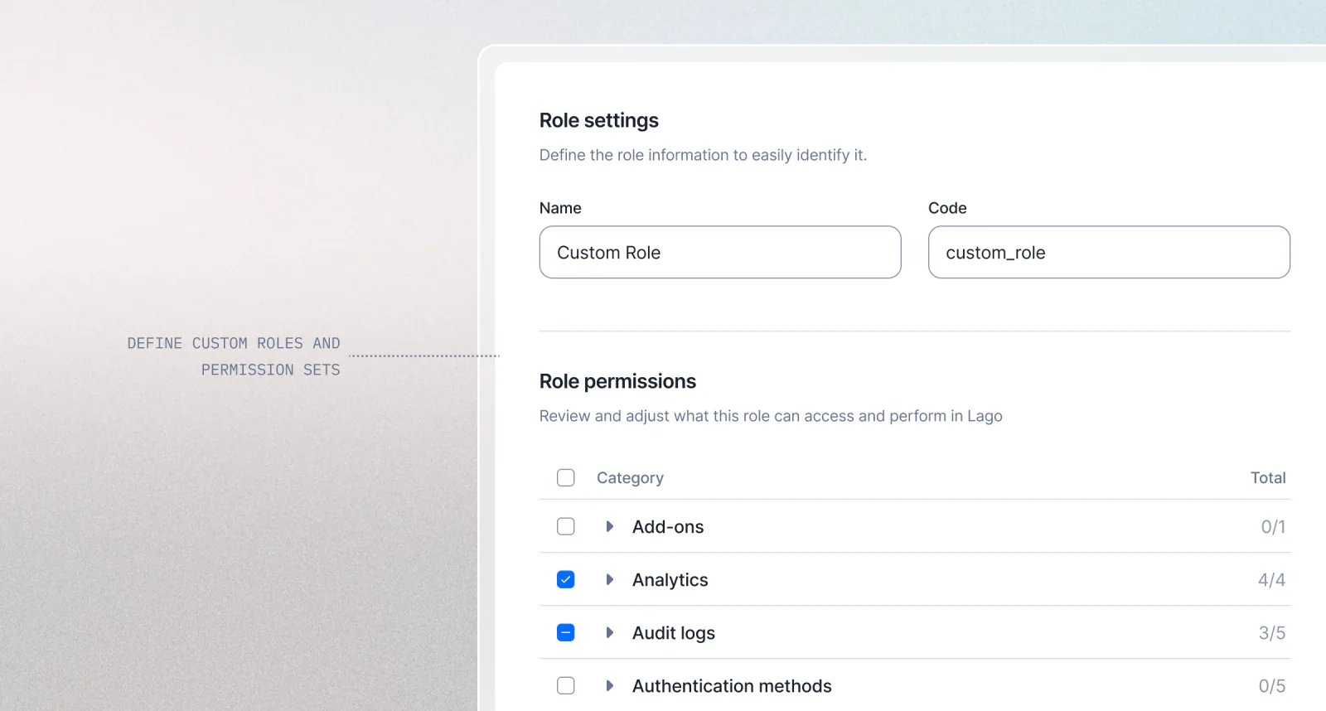
Task: Click the Code input field
Action: coord(1109,252)
